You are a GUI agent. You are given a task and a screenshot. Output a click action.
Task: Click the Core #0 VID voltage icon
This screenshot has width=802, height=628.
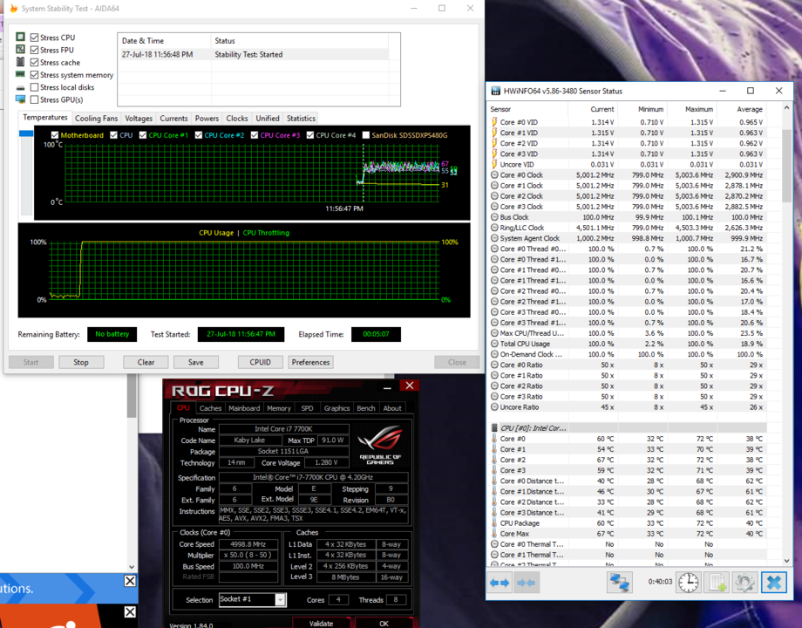494,122
